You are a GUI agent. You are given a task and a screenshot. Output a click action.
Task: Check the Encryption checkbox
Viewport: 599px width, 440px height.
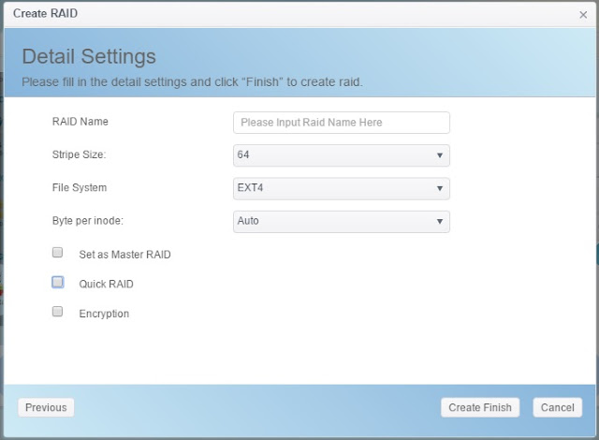57,312
